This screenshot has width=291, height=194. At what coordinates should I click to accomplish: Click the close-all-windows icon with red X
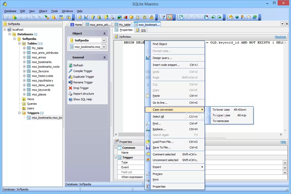pyautogui.click(x=206, y=17)
